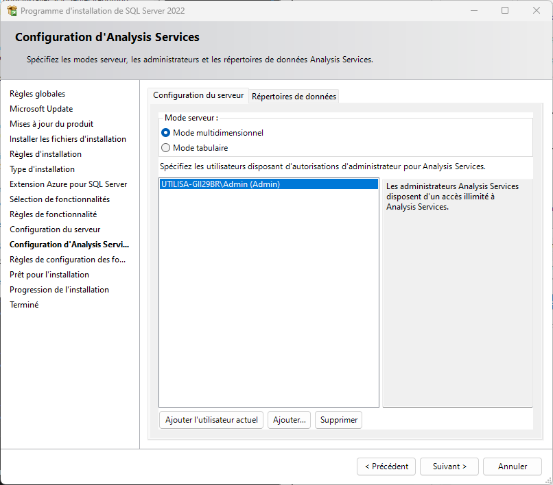Image resolution: width=553 pixels, height=485 pixels.
Task: Click Microsoft Update step in sidebar
Action: pyautogui.click(x=41, y=109)
